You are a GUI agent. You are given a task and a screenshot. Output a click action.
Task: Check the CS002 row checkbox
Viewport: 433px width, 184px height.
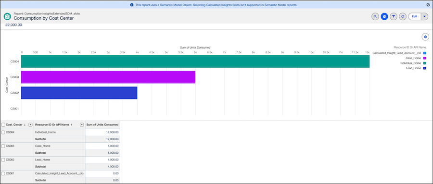pos(3,159)
